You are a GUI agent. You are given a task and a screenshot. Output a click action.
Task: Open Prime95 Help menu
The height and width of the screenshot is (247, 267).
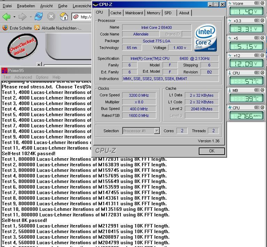pos(56,77)
